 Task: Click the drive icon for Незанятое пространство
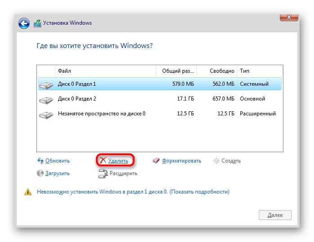(x=46, y=115)
